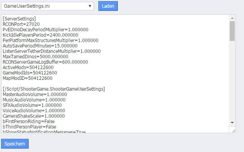
Task: Click the KickIdlePlayersPeriod=2400.000000 line
Action: pyautogui.click(x=41, y=35)
